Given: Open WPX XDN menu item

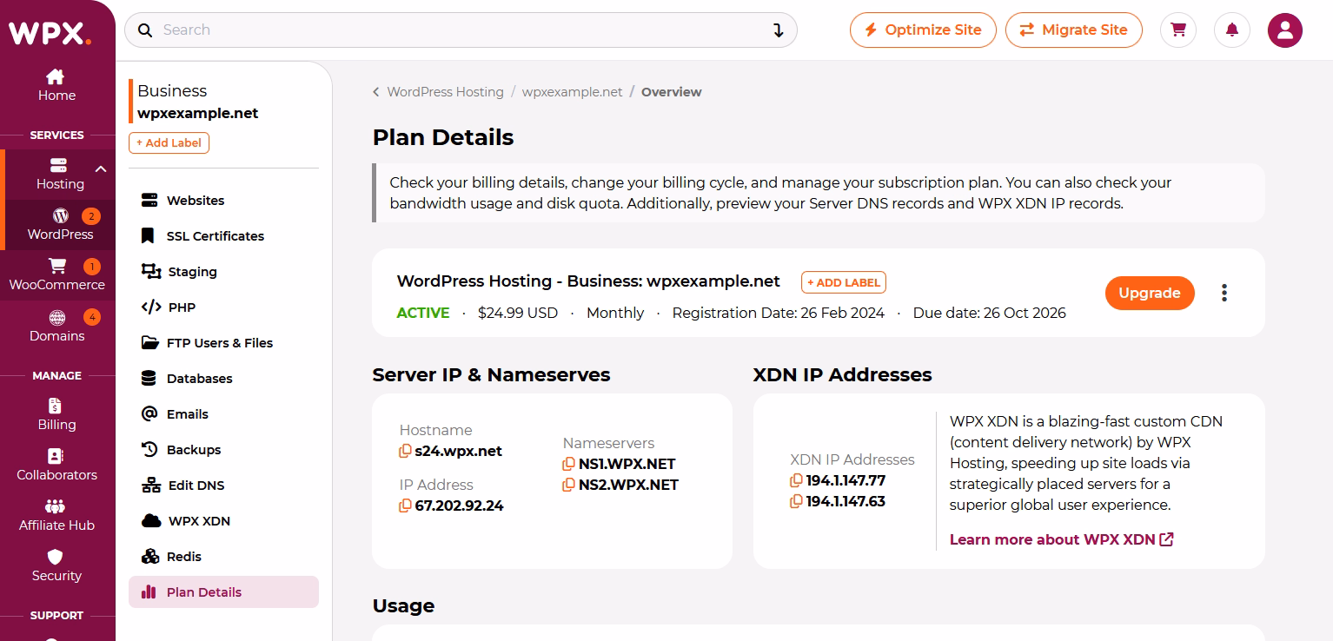Looking at the screenshot, I should 223,521.
